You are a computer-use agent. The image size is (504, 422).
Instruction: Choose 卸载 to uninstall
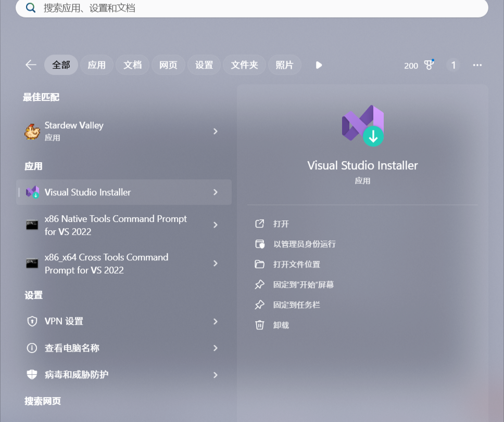281,325
